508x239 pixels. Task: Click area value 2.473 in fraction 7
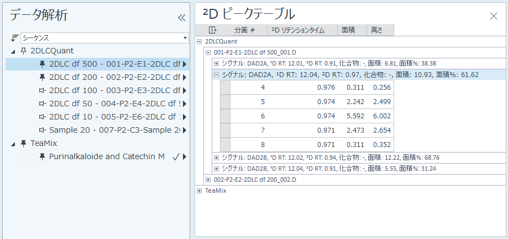click(x=355, y=130)
